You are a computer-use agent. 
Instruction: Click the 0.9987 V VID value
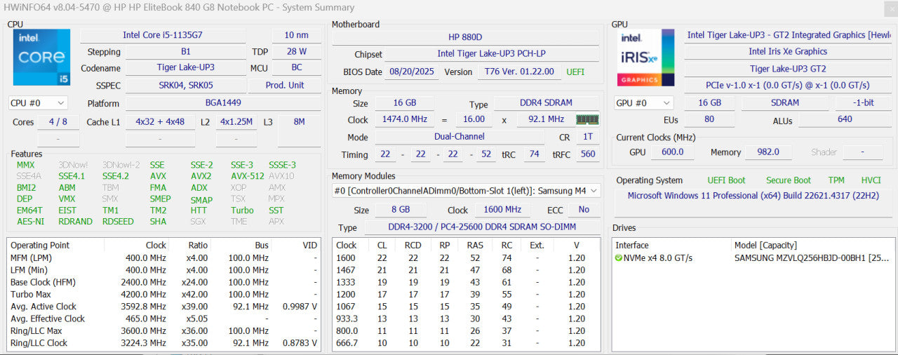[300, 307]
